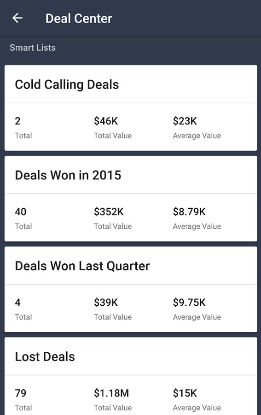Tap the $39K total value figure
This screenshot has height=415, width=261.
tap(106, 302)
